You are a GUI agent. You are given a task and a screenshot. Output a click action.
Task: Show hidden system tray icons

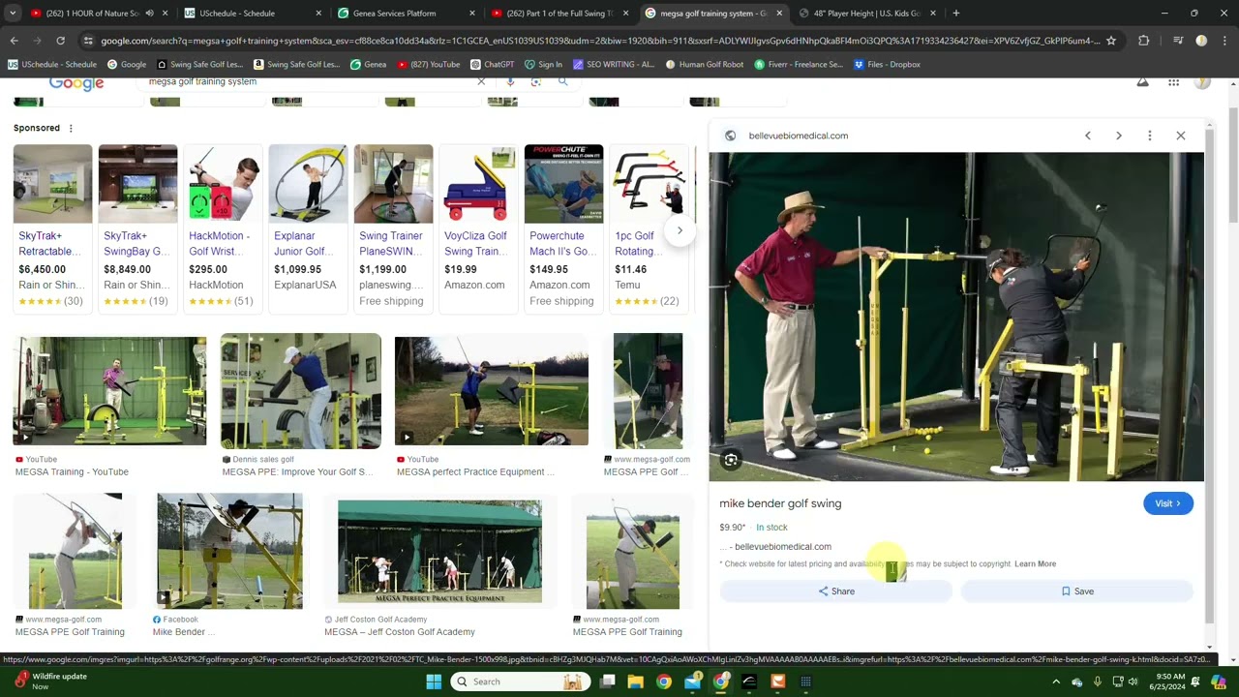click(1056, 682)
